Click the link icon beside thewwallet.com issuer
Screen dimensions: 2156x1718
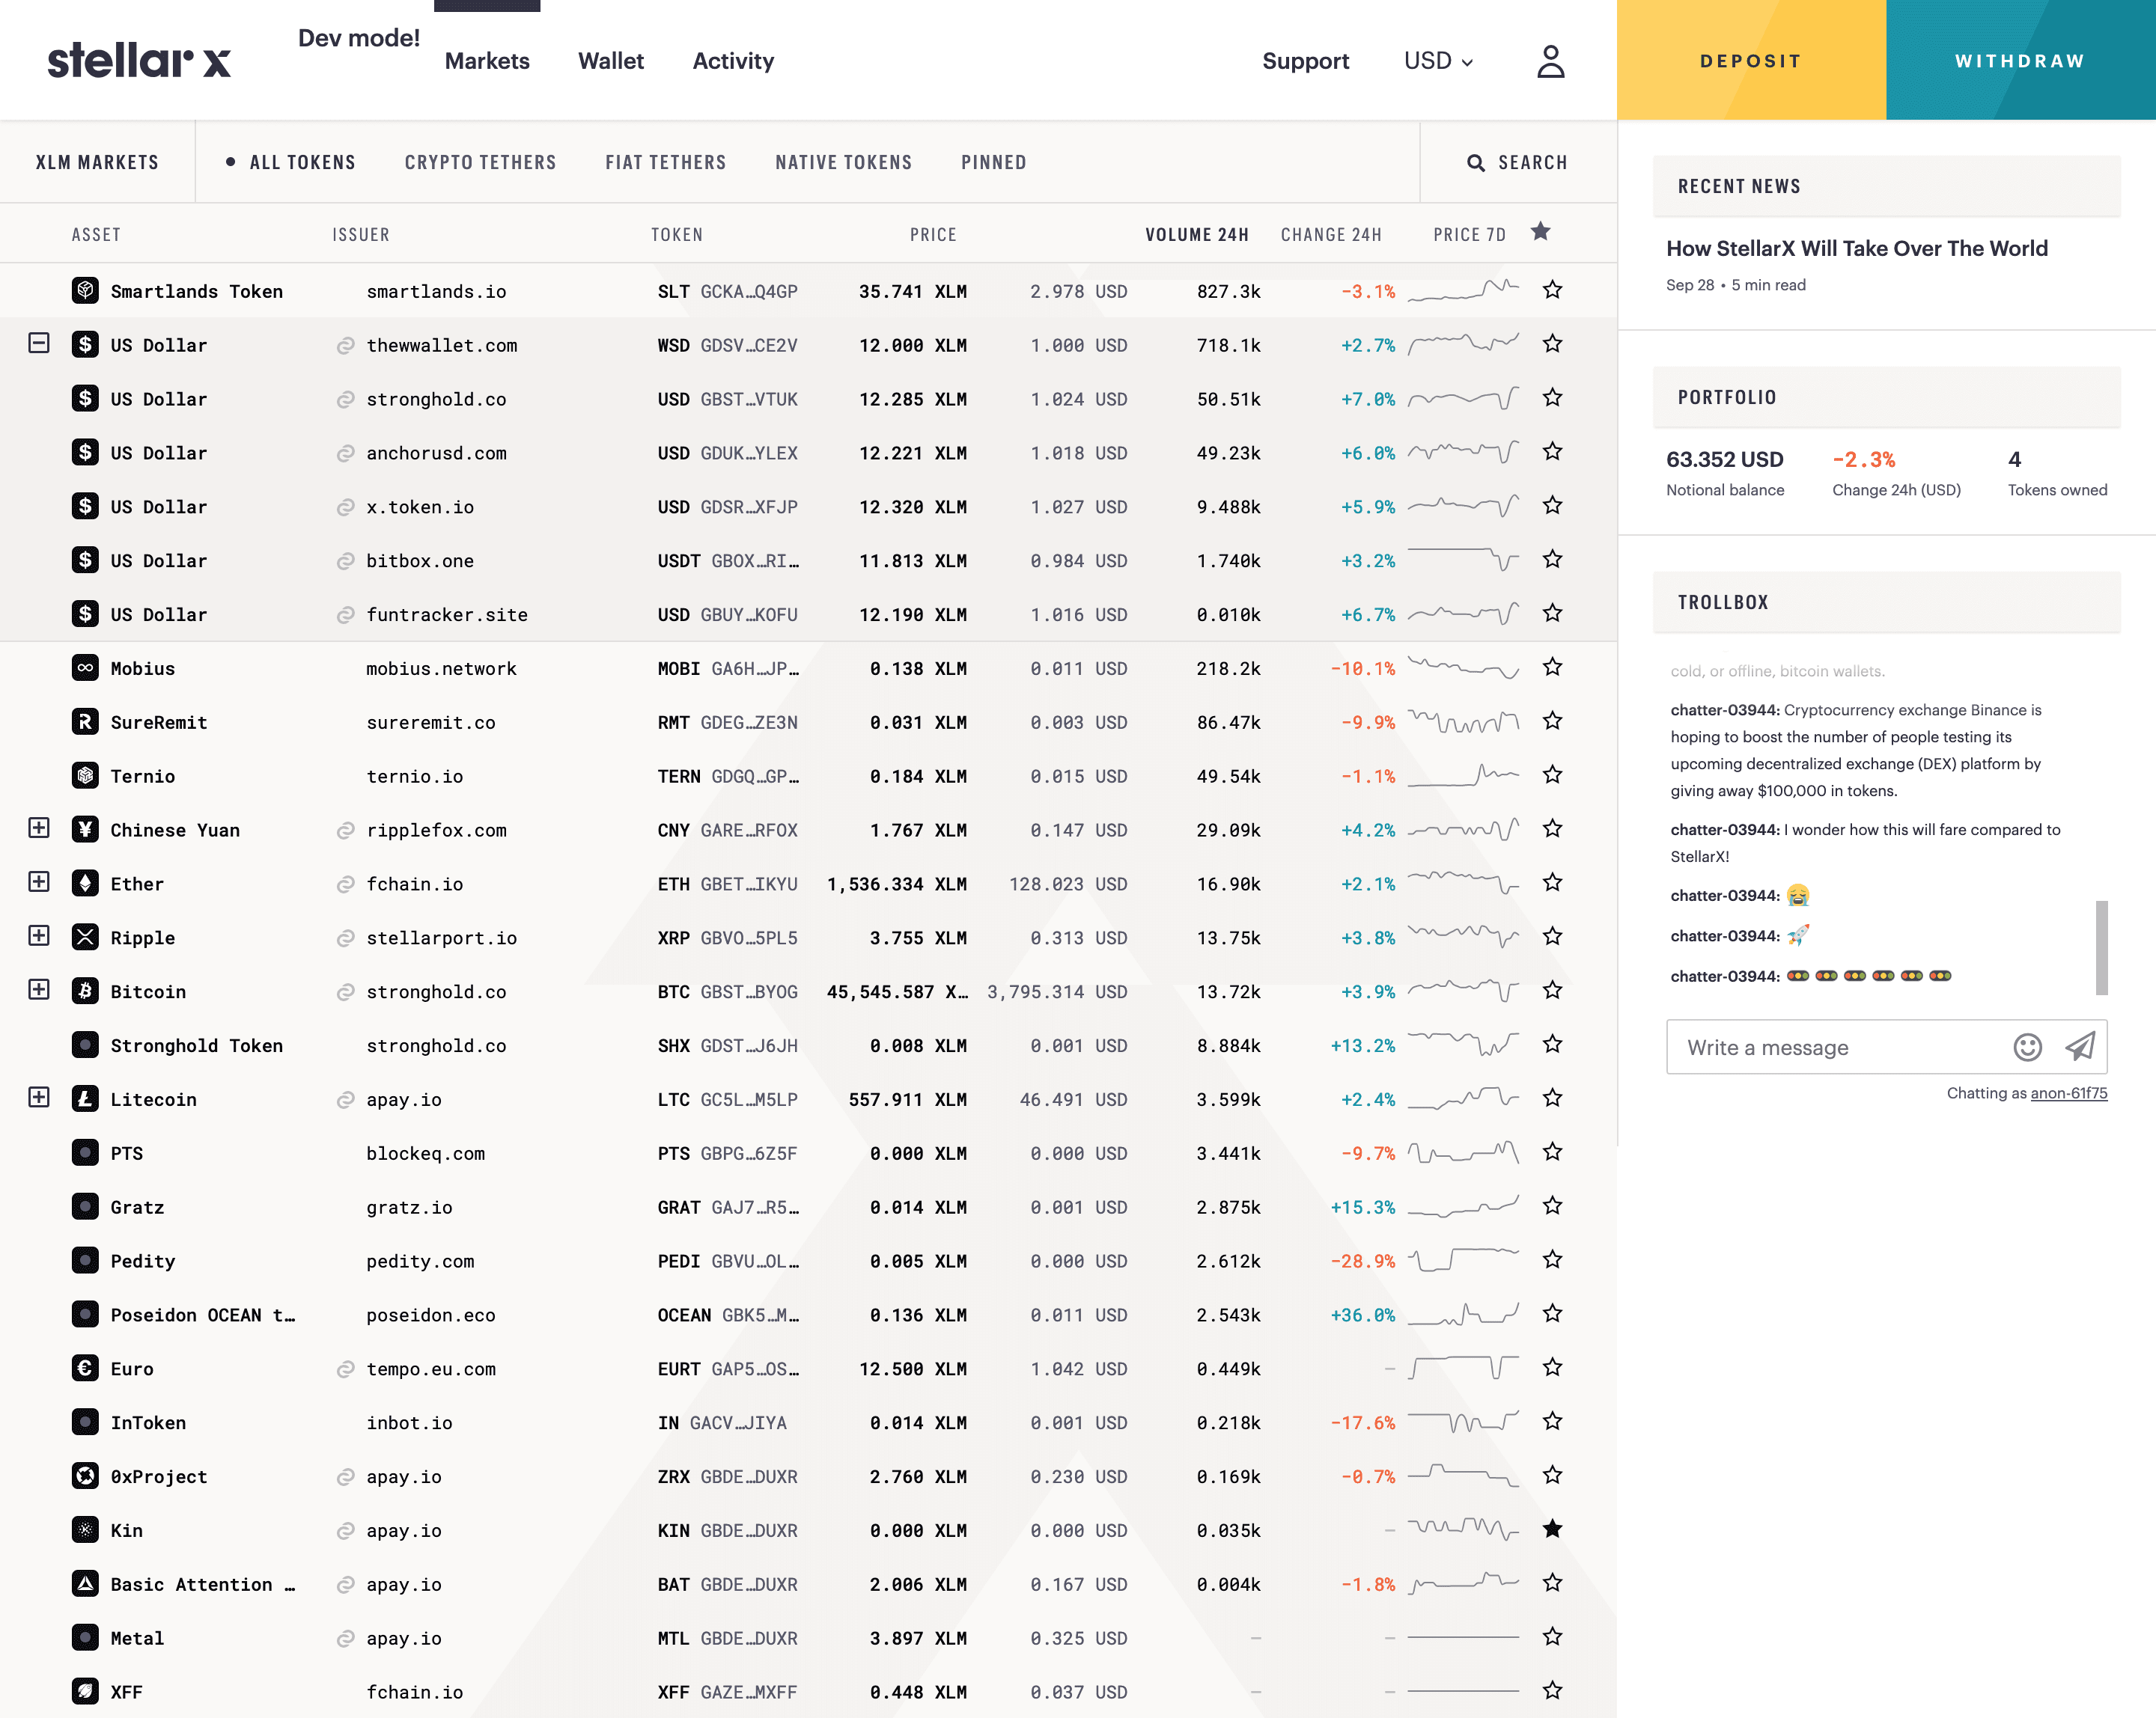345,346
